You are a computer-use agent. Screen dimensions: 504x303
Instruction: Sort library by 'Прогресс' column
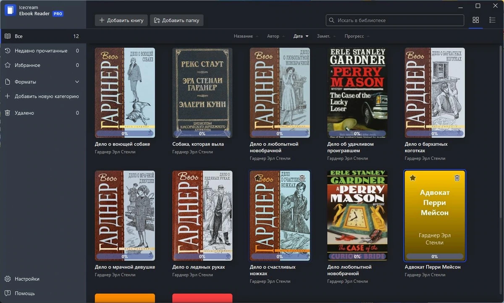point(357,36)
